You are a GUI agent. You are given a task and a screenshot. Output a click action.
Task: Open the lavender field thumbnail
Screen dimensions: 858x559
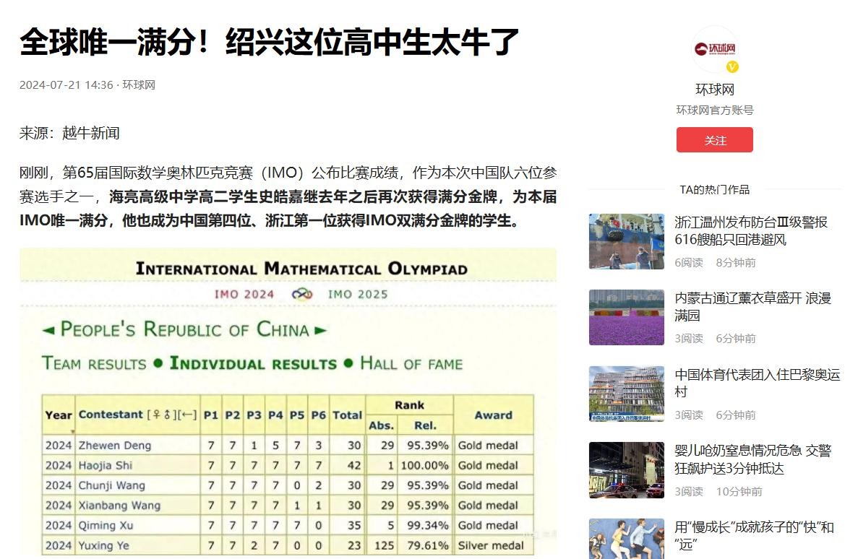coord(626,317)
